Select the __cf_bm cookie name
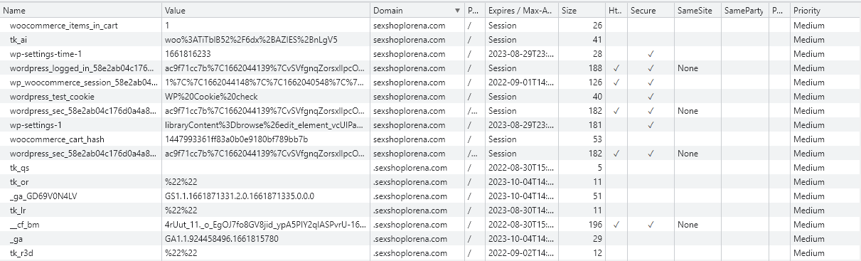This screenshot has width=861, height=261. tap(24, 225)
